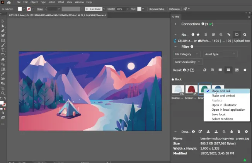
Task: Select the Rectangle tool
Action: [x=3, y=40]
